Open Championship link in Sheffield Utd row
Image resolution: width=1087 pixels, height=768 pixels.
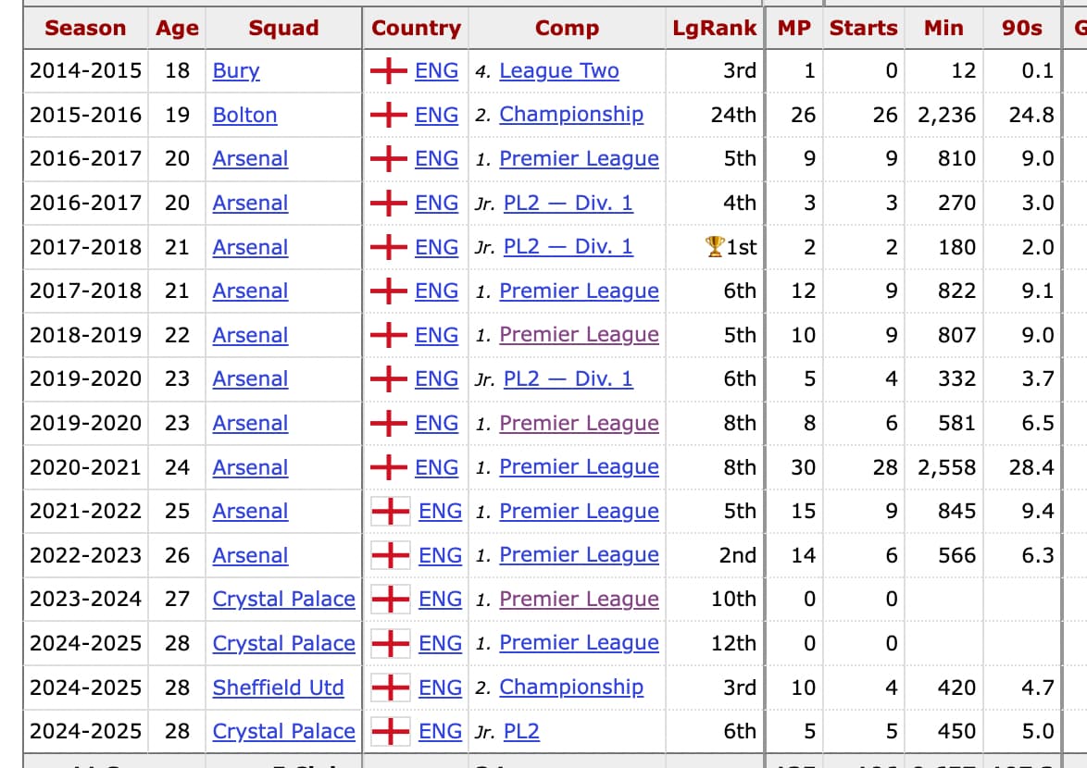point(571,687)
